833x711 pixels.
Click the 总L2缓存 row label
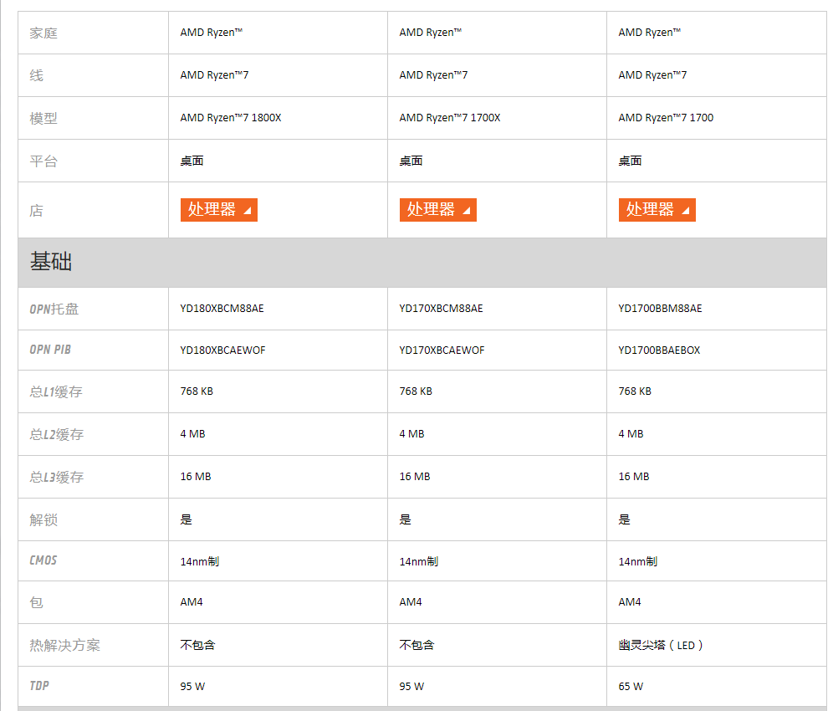[56, 435]
